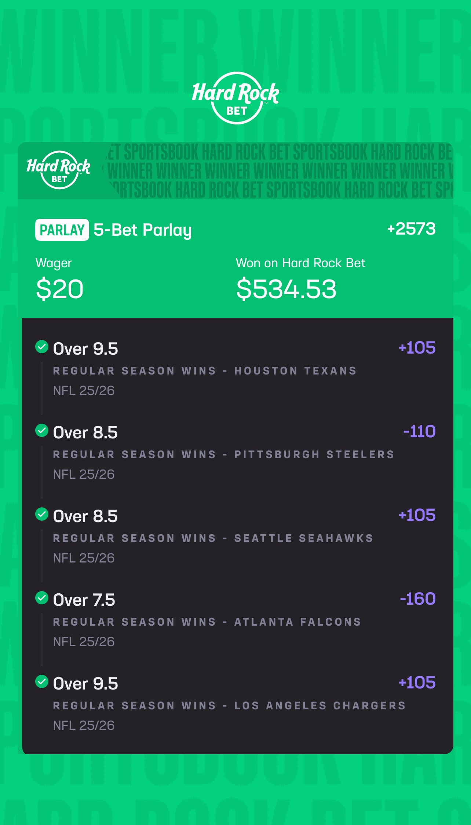This screenshot has height=825, width=471.
Task: Click the +105 odds on Seahawks leg
Action: (417, 515)
